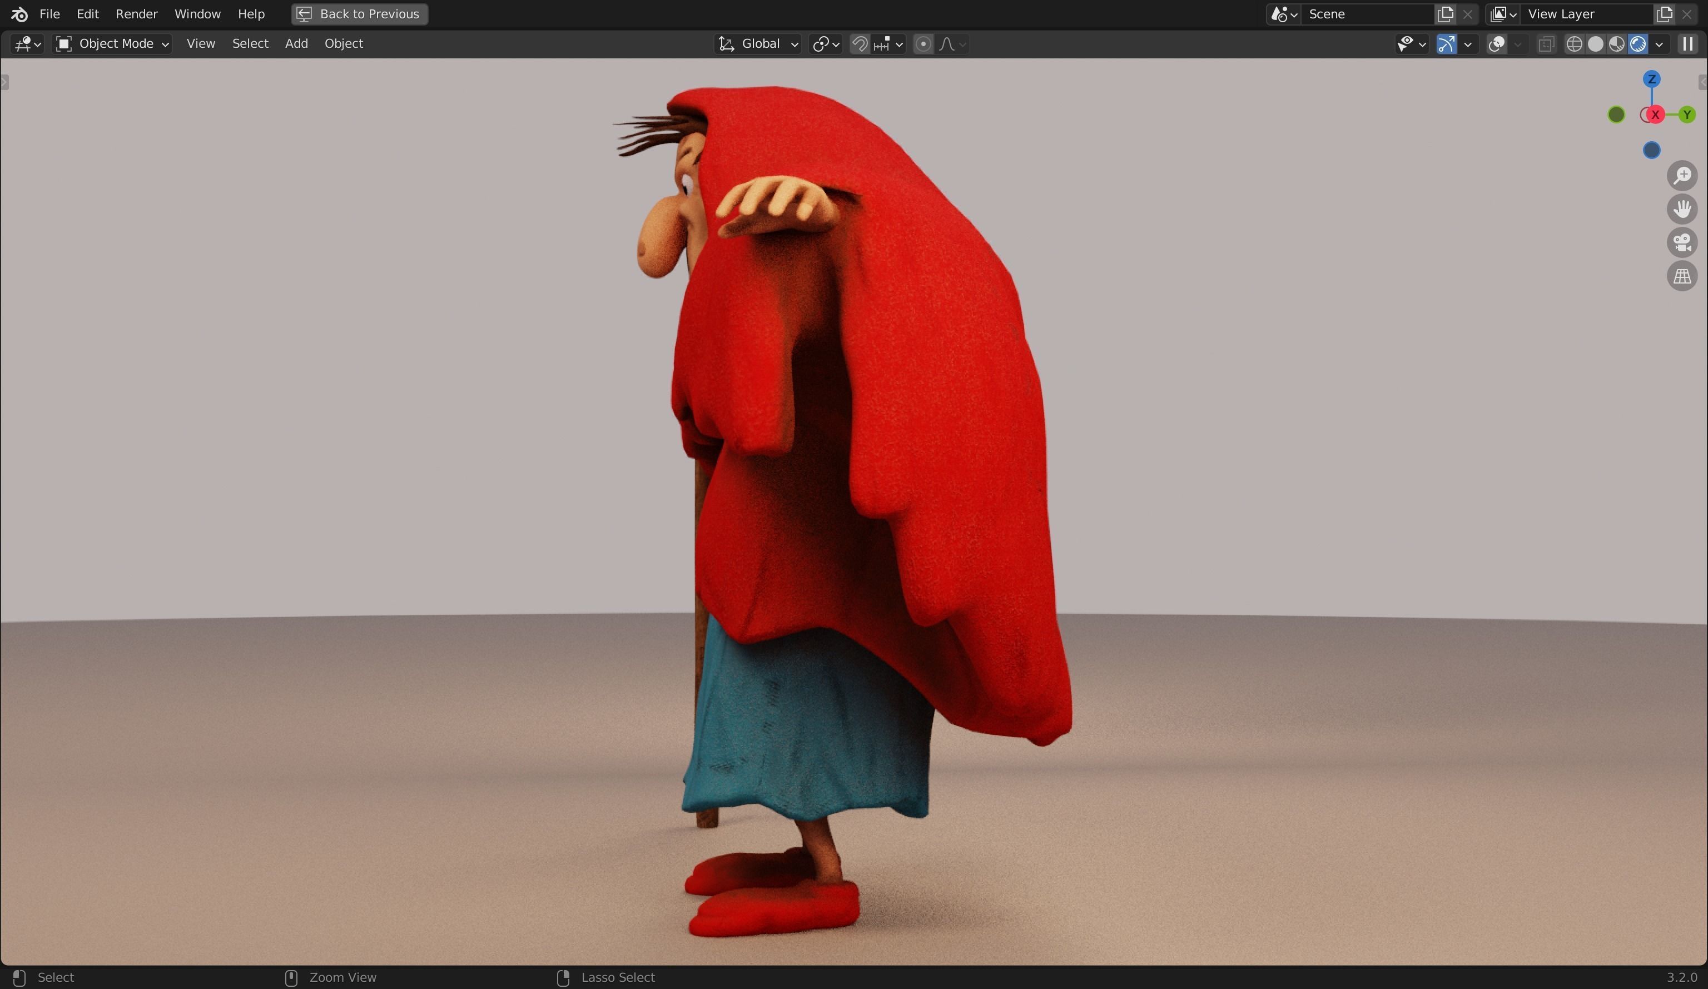Click the red X axis gizmo circle
Image resolution: width=1708 pixels, height=989 pixels.
(x=1656, y=115)
